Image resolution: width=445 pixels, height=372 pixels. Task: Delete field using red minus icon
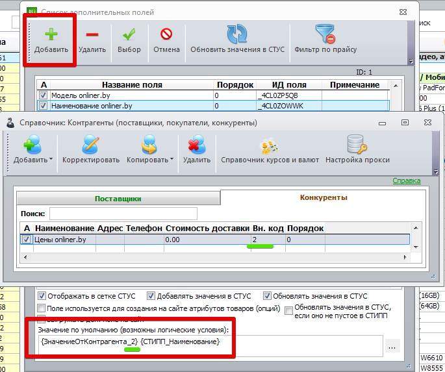[x=92, y=41]
